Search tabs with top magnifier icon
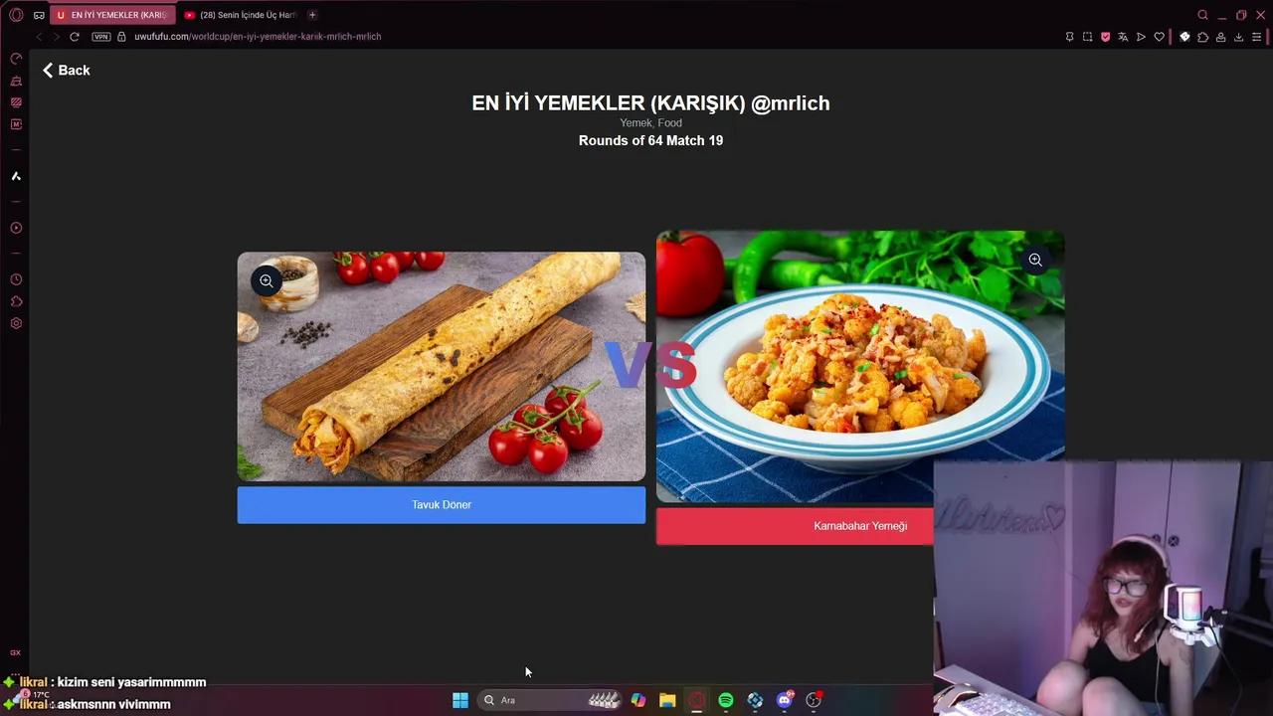Image resolution: width=1273 pixels, height=716 pixels. 1202,15
